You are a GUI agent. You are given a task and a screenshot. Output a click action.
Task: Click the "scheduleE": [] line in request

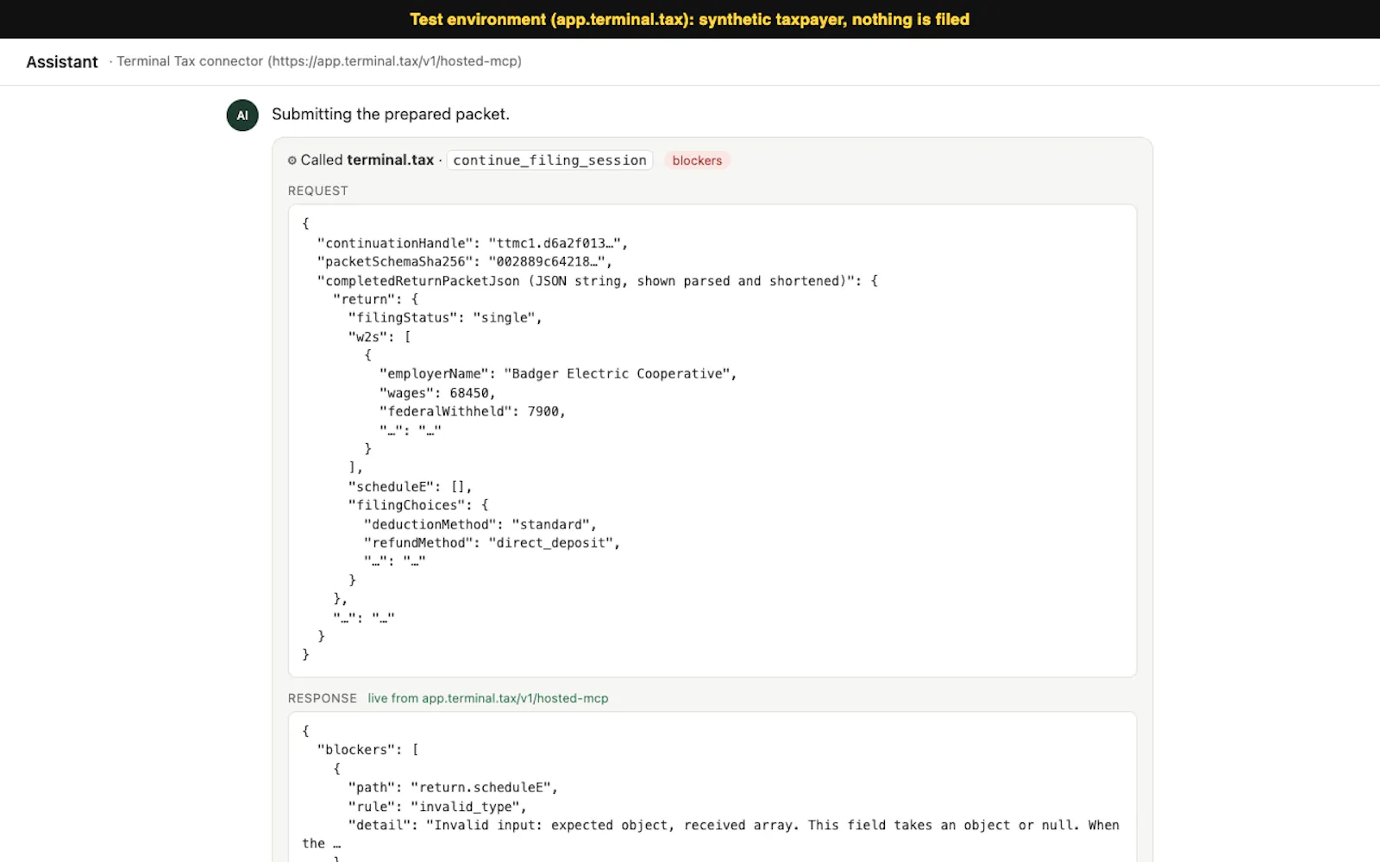(x=411, y=487)
